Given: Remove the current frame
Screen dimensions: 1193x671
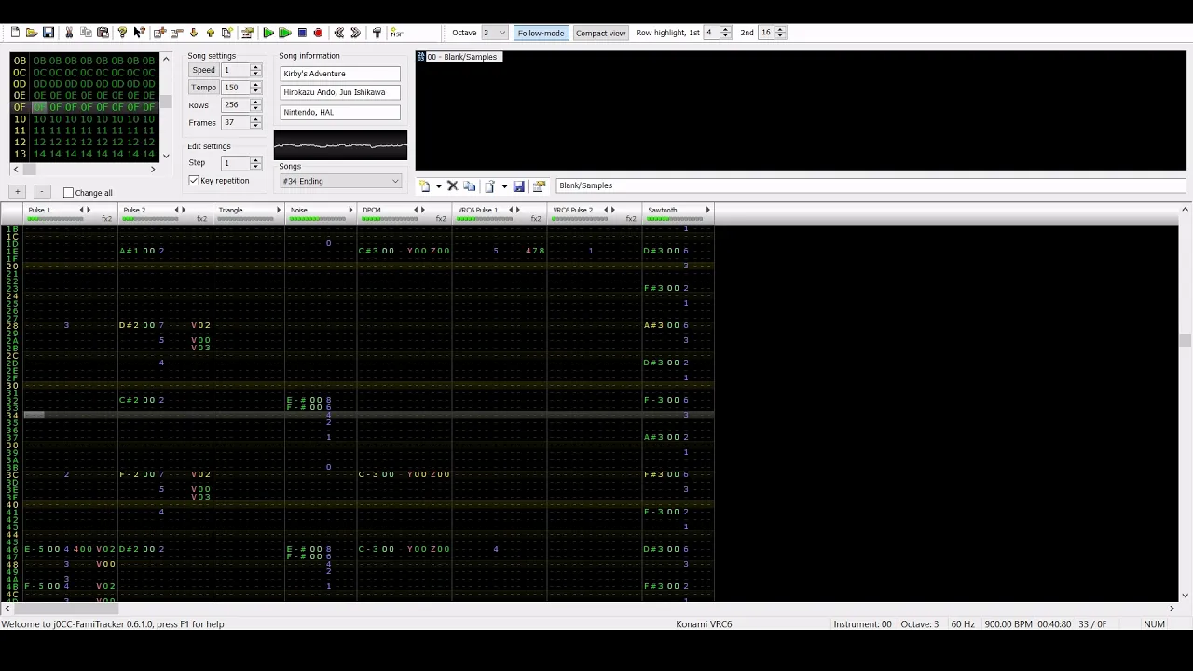Looking at the screenshot, I should point(176,33).
